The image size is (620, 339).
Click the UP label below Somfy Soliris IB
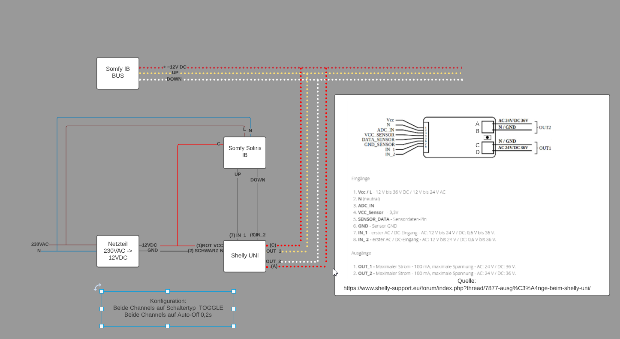(x=238, y=174)
